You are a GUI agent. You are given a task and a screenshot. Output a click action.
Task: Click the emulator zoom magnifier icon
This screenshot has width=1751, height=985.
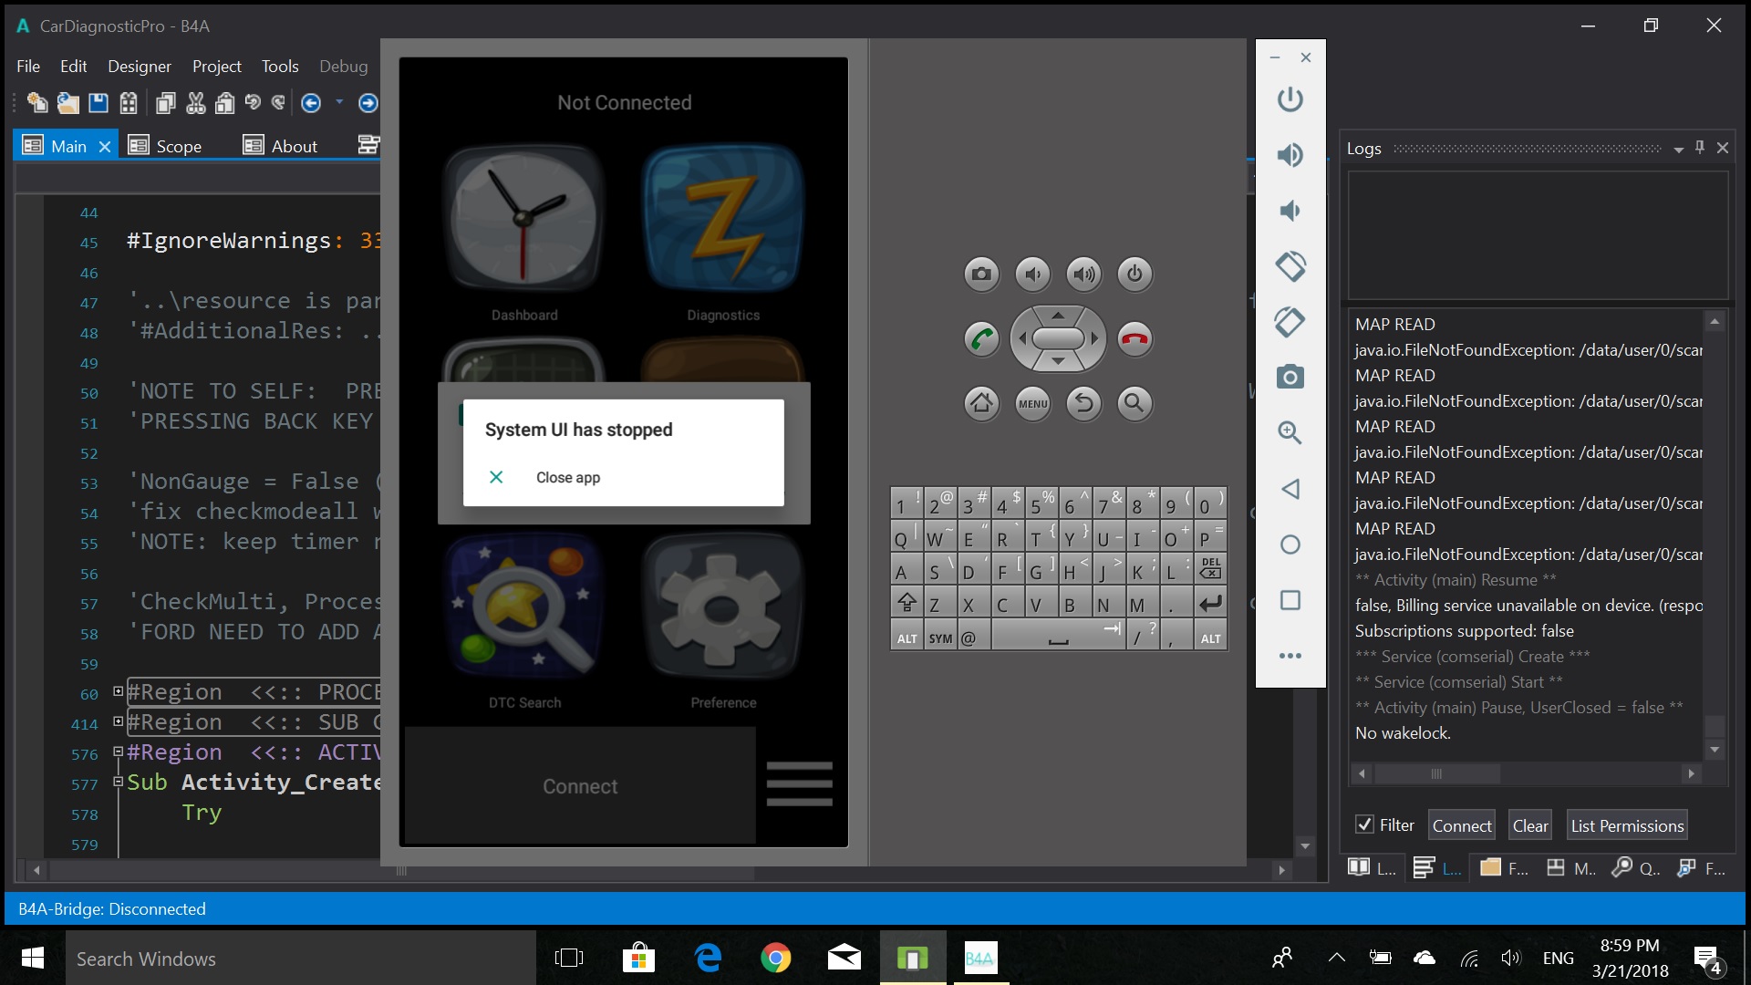coord(1290,432)
